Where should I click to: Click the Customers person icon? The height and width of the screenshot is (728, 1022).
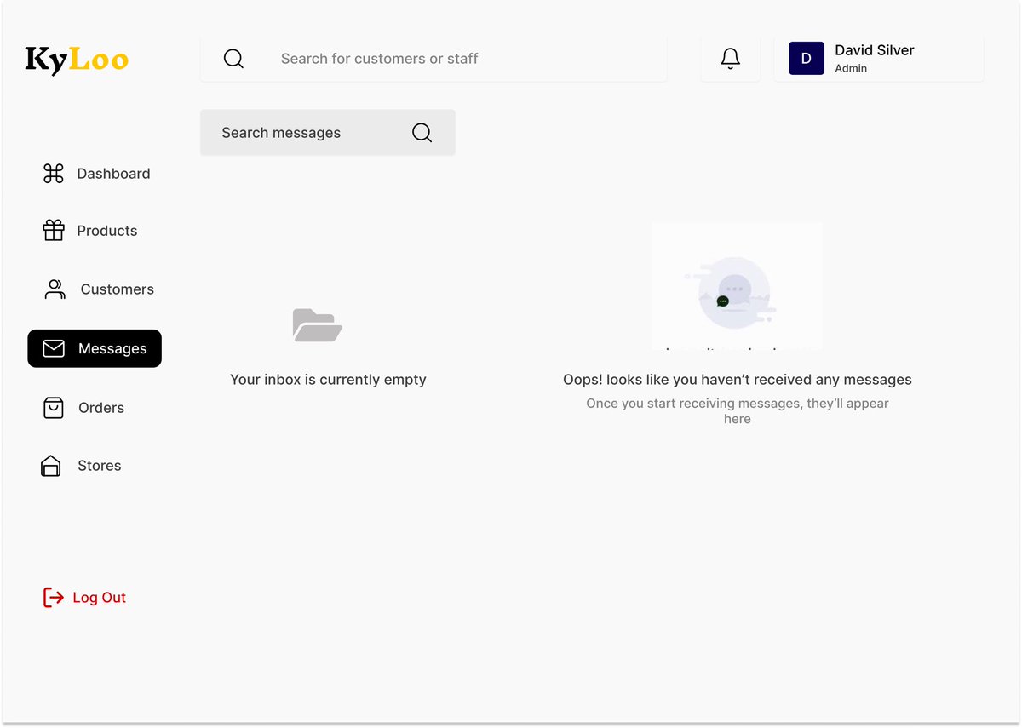tap(55, 289)
